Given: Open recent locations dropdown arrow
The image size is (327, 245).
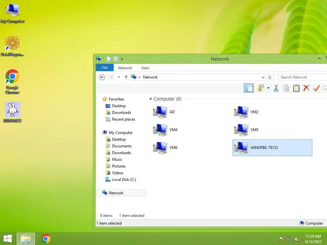Looking at the screenshot, I should point(119,77).
